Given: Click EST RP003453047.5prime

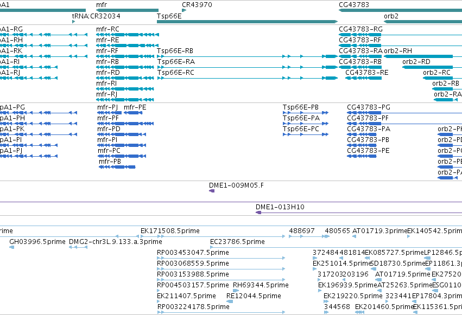Looking at the screenshot, I should click(221, 258).
